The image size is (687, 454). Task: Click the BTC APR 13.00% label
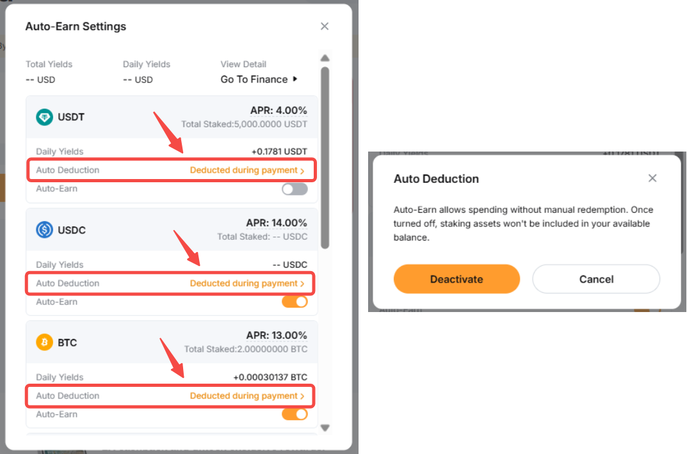[277, 336]
